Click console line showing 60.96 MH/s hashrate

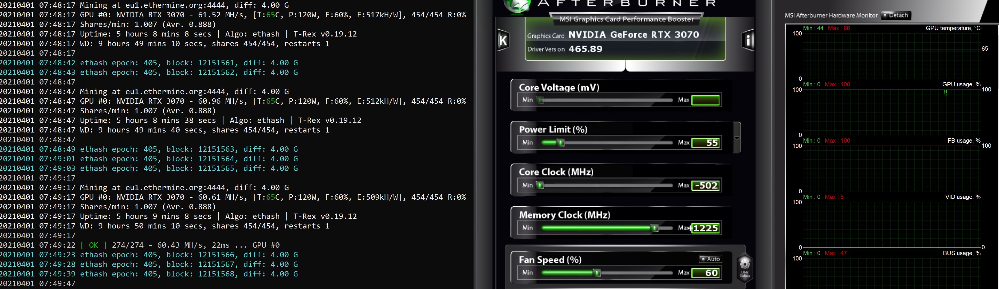click(233, 101)
